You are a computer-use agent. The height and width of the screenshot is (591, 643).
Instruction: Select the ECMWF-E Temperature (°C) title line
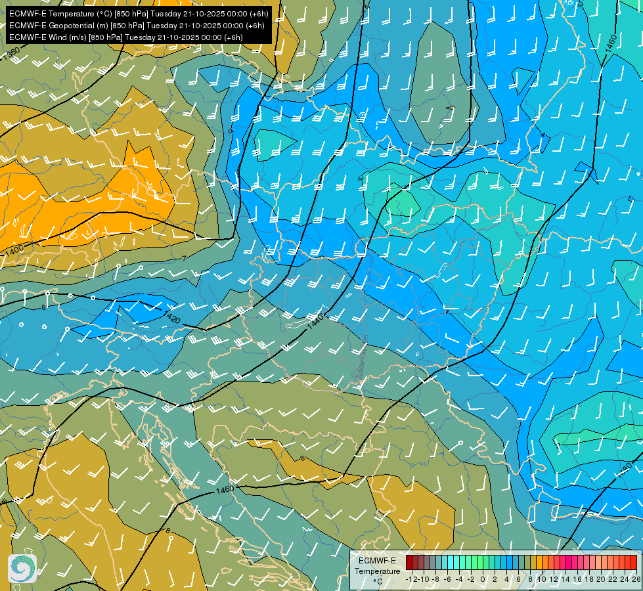pyautogui.click(x=139, y=14)
